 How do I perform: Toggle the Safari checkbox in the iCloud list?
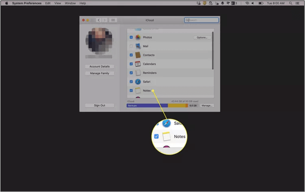click(x=131, y=82)
